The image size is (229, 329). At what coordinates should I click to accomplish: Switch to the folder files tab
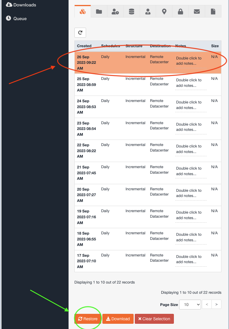click(x=99, y=11)
